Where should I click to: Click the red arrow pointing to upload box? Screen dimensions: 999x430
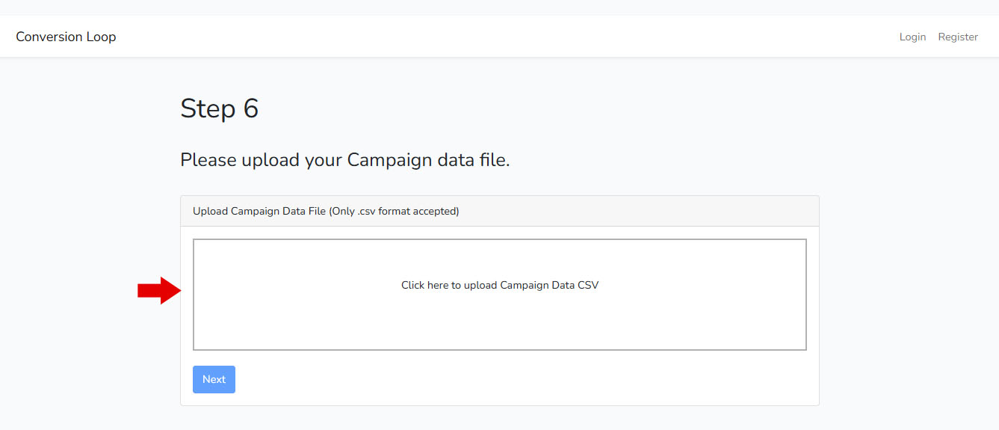[159, 290]
